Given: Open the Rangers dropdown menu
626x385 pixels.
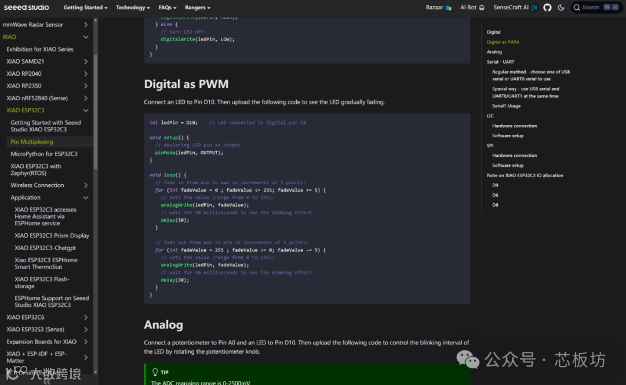Looking at the screenshot, I should 198,8.
